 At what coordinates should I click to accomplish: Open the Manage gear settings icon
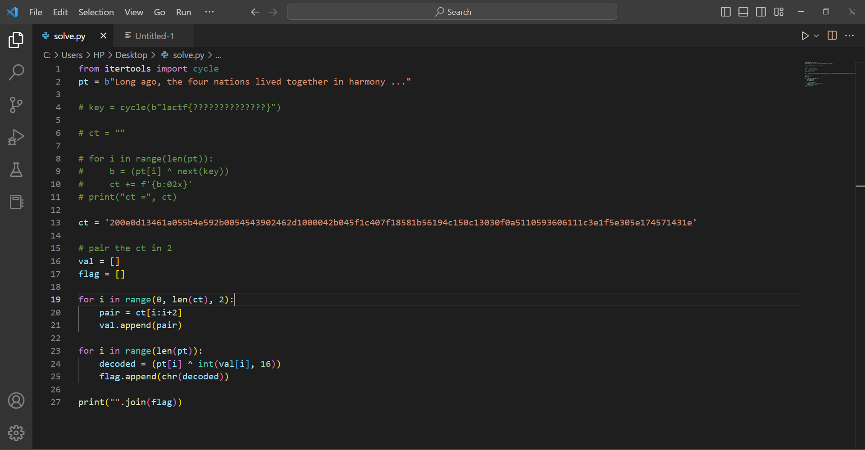(x=16, y=433)
